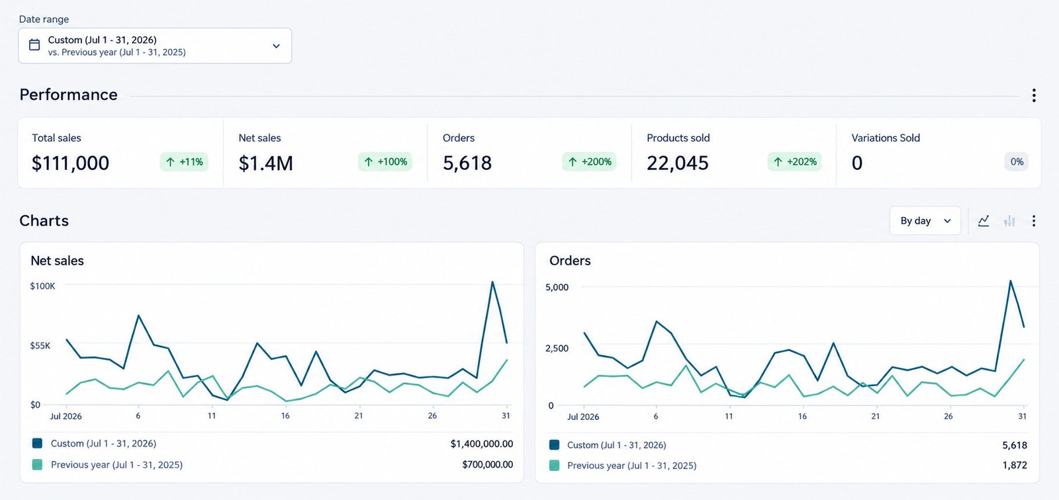Open the Performance section options menu
This screenshot has height=500, width=1059.
point(1033,95)
